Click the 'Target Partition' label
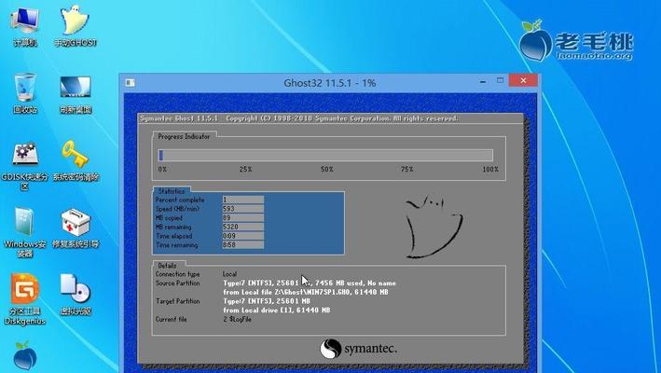661x373 pixels. coord(177,301)
